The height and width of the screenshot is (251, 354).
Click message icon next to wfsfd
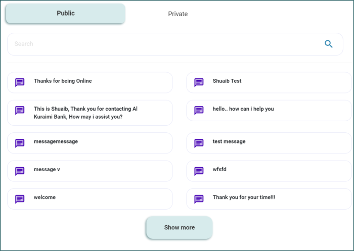tap(199, 171)
